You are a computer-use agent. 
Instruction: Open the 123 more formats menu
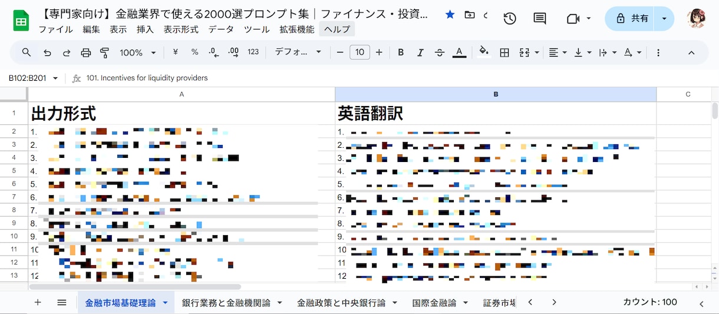(x=253, y=52)
